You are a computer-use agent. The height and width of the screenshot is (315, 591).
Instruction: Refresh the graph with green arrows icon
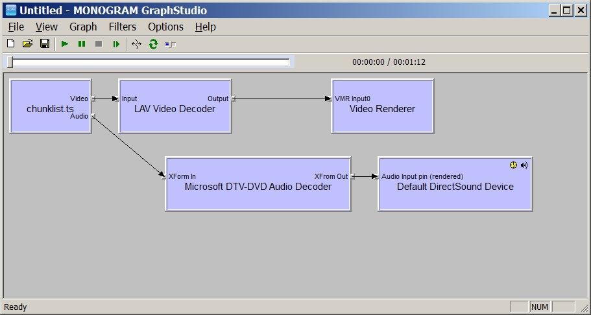click(x=153, y=44)
